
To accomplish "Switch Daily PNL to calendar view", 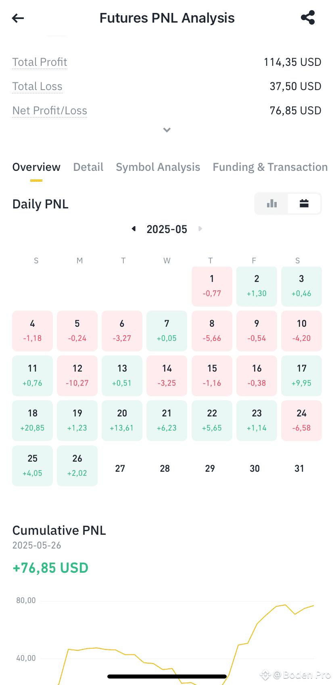I will (x=304, y=204).
